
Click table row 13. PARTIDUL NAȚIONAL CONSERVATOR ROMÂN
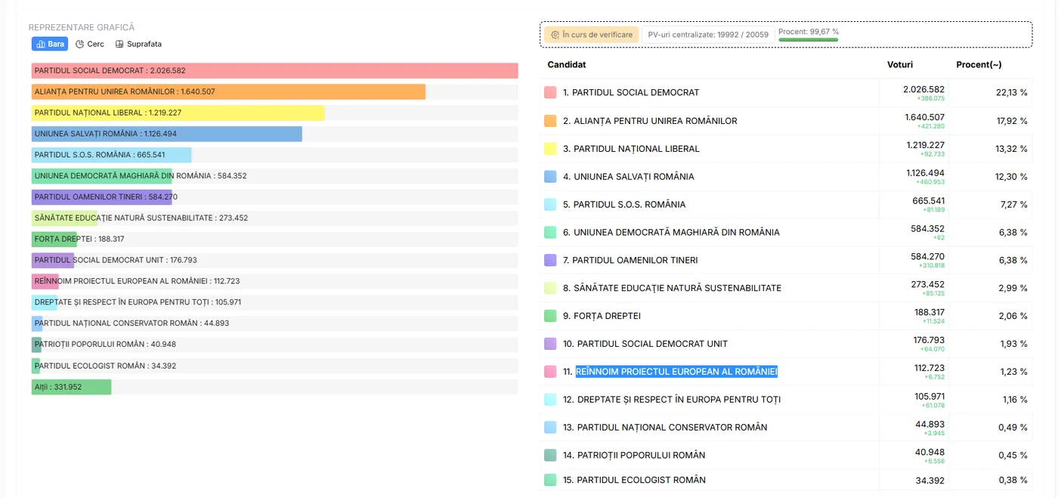(786, 427)
